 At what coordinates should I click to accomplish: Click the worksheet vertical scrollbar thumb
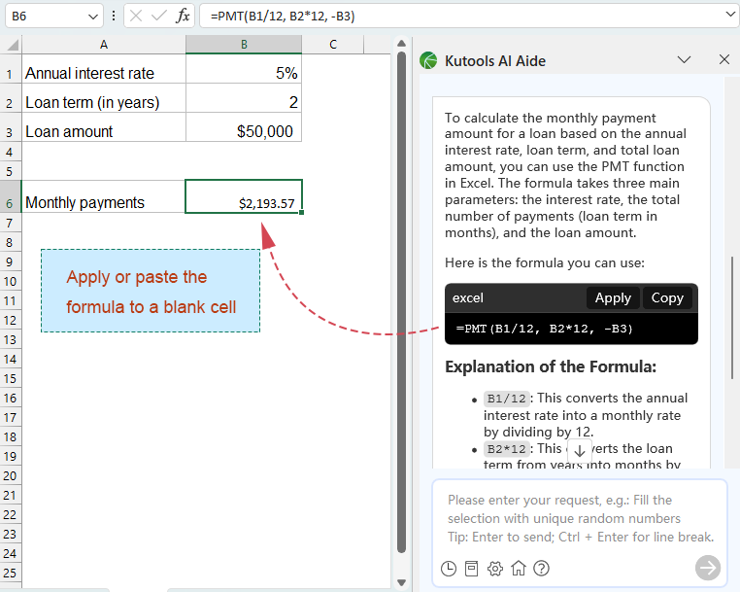point(402,302)
